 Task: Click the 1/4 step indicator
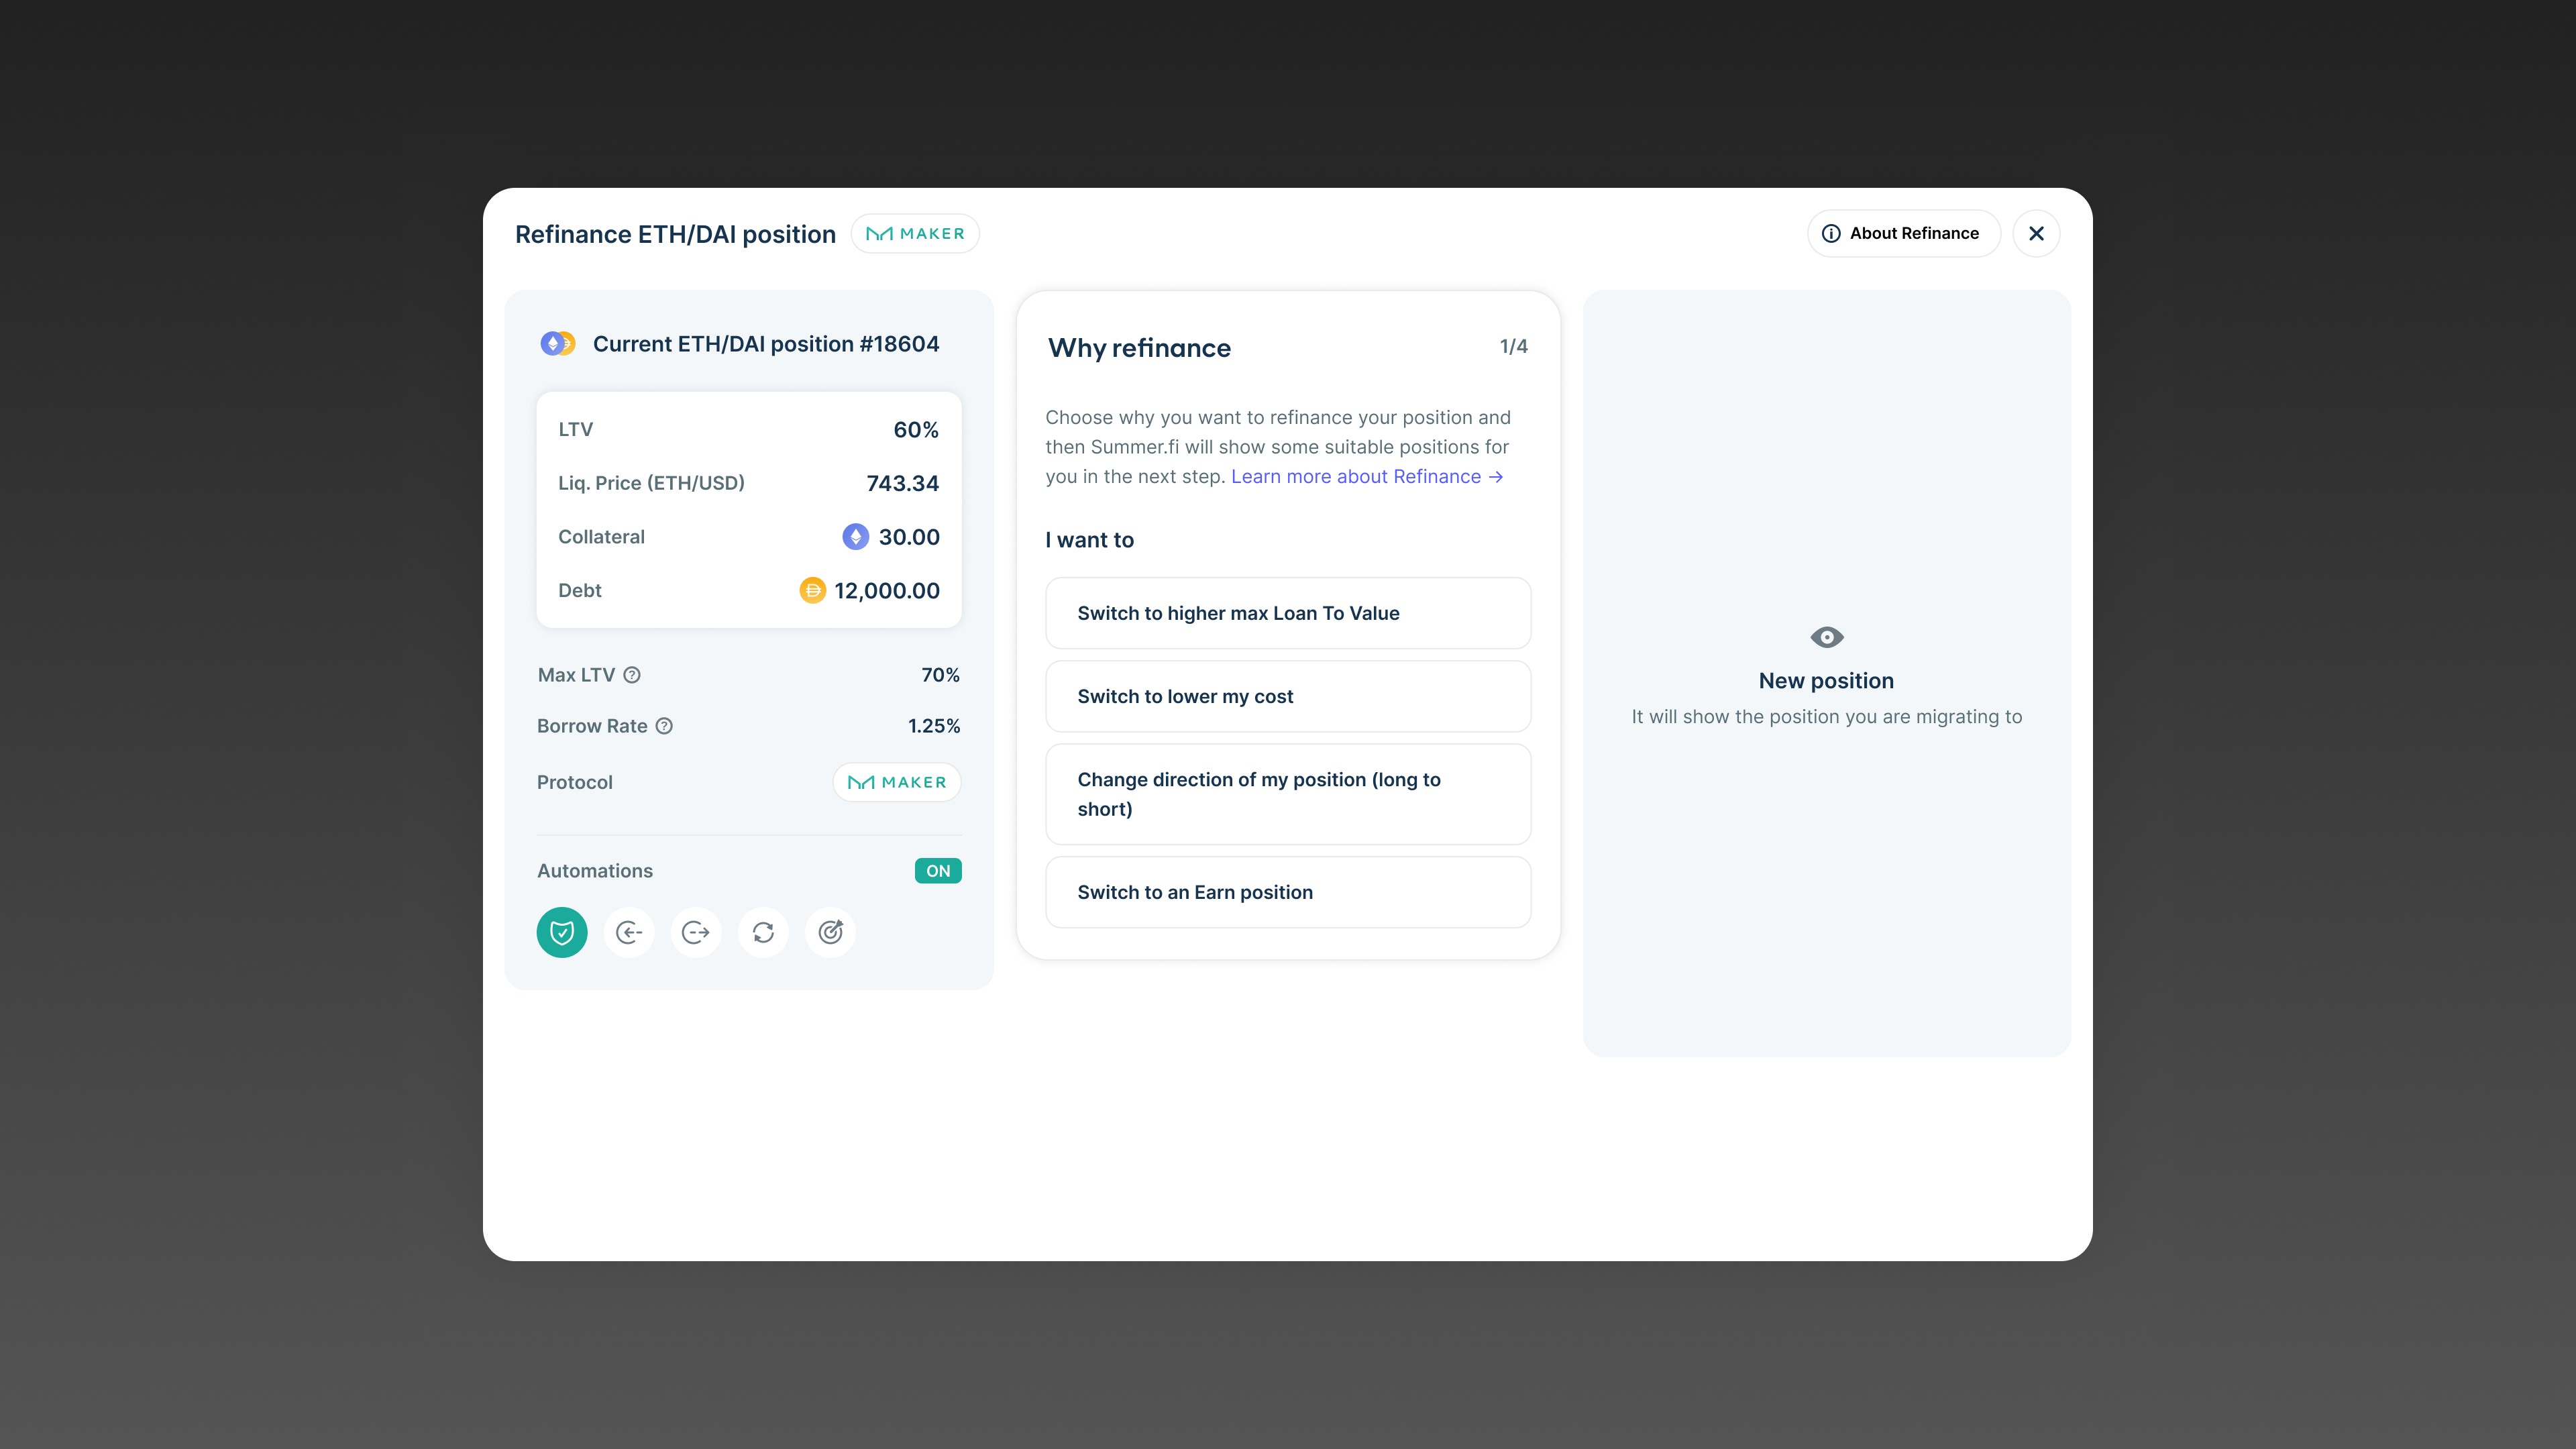point(1513,346)
